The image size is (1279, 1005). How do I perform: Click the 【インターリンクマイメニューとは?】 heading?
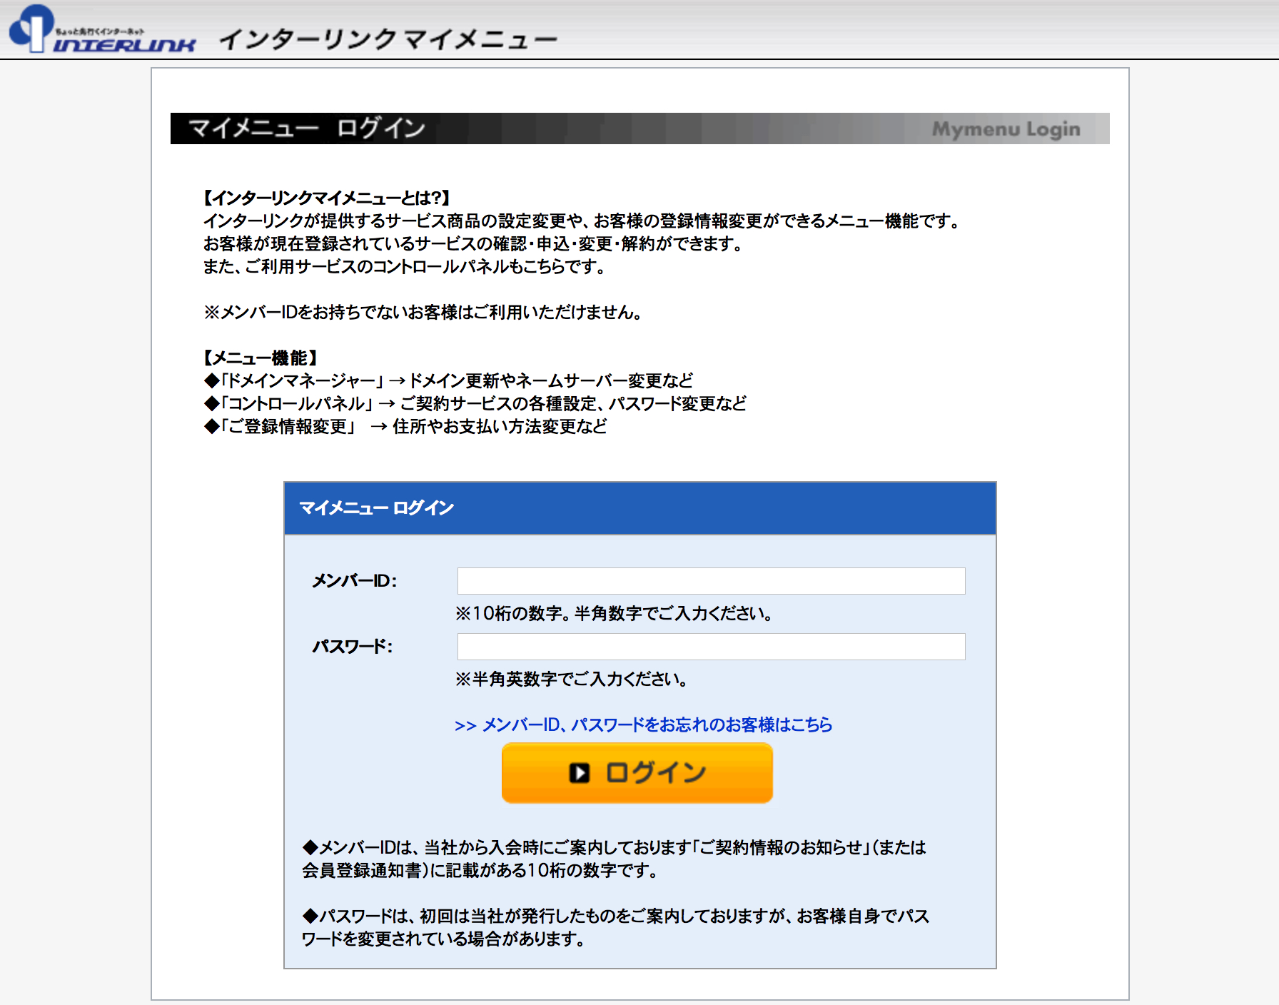coord(327,198)
